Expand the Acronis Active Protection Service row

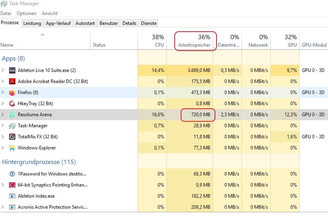tap(3, 207)
